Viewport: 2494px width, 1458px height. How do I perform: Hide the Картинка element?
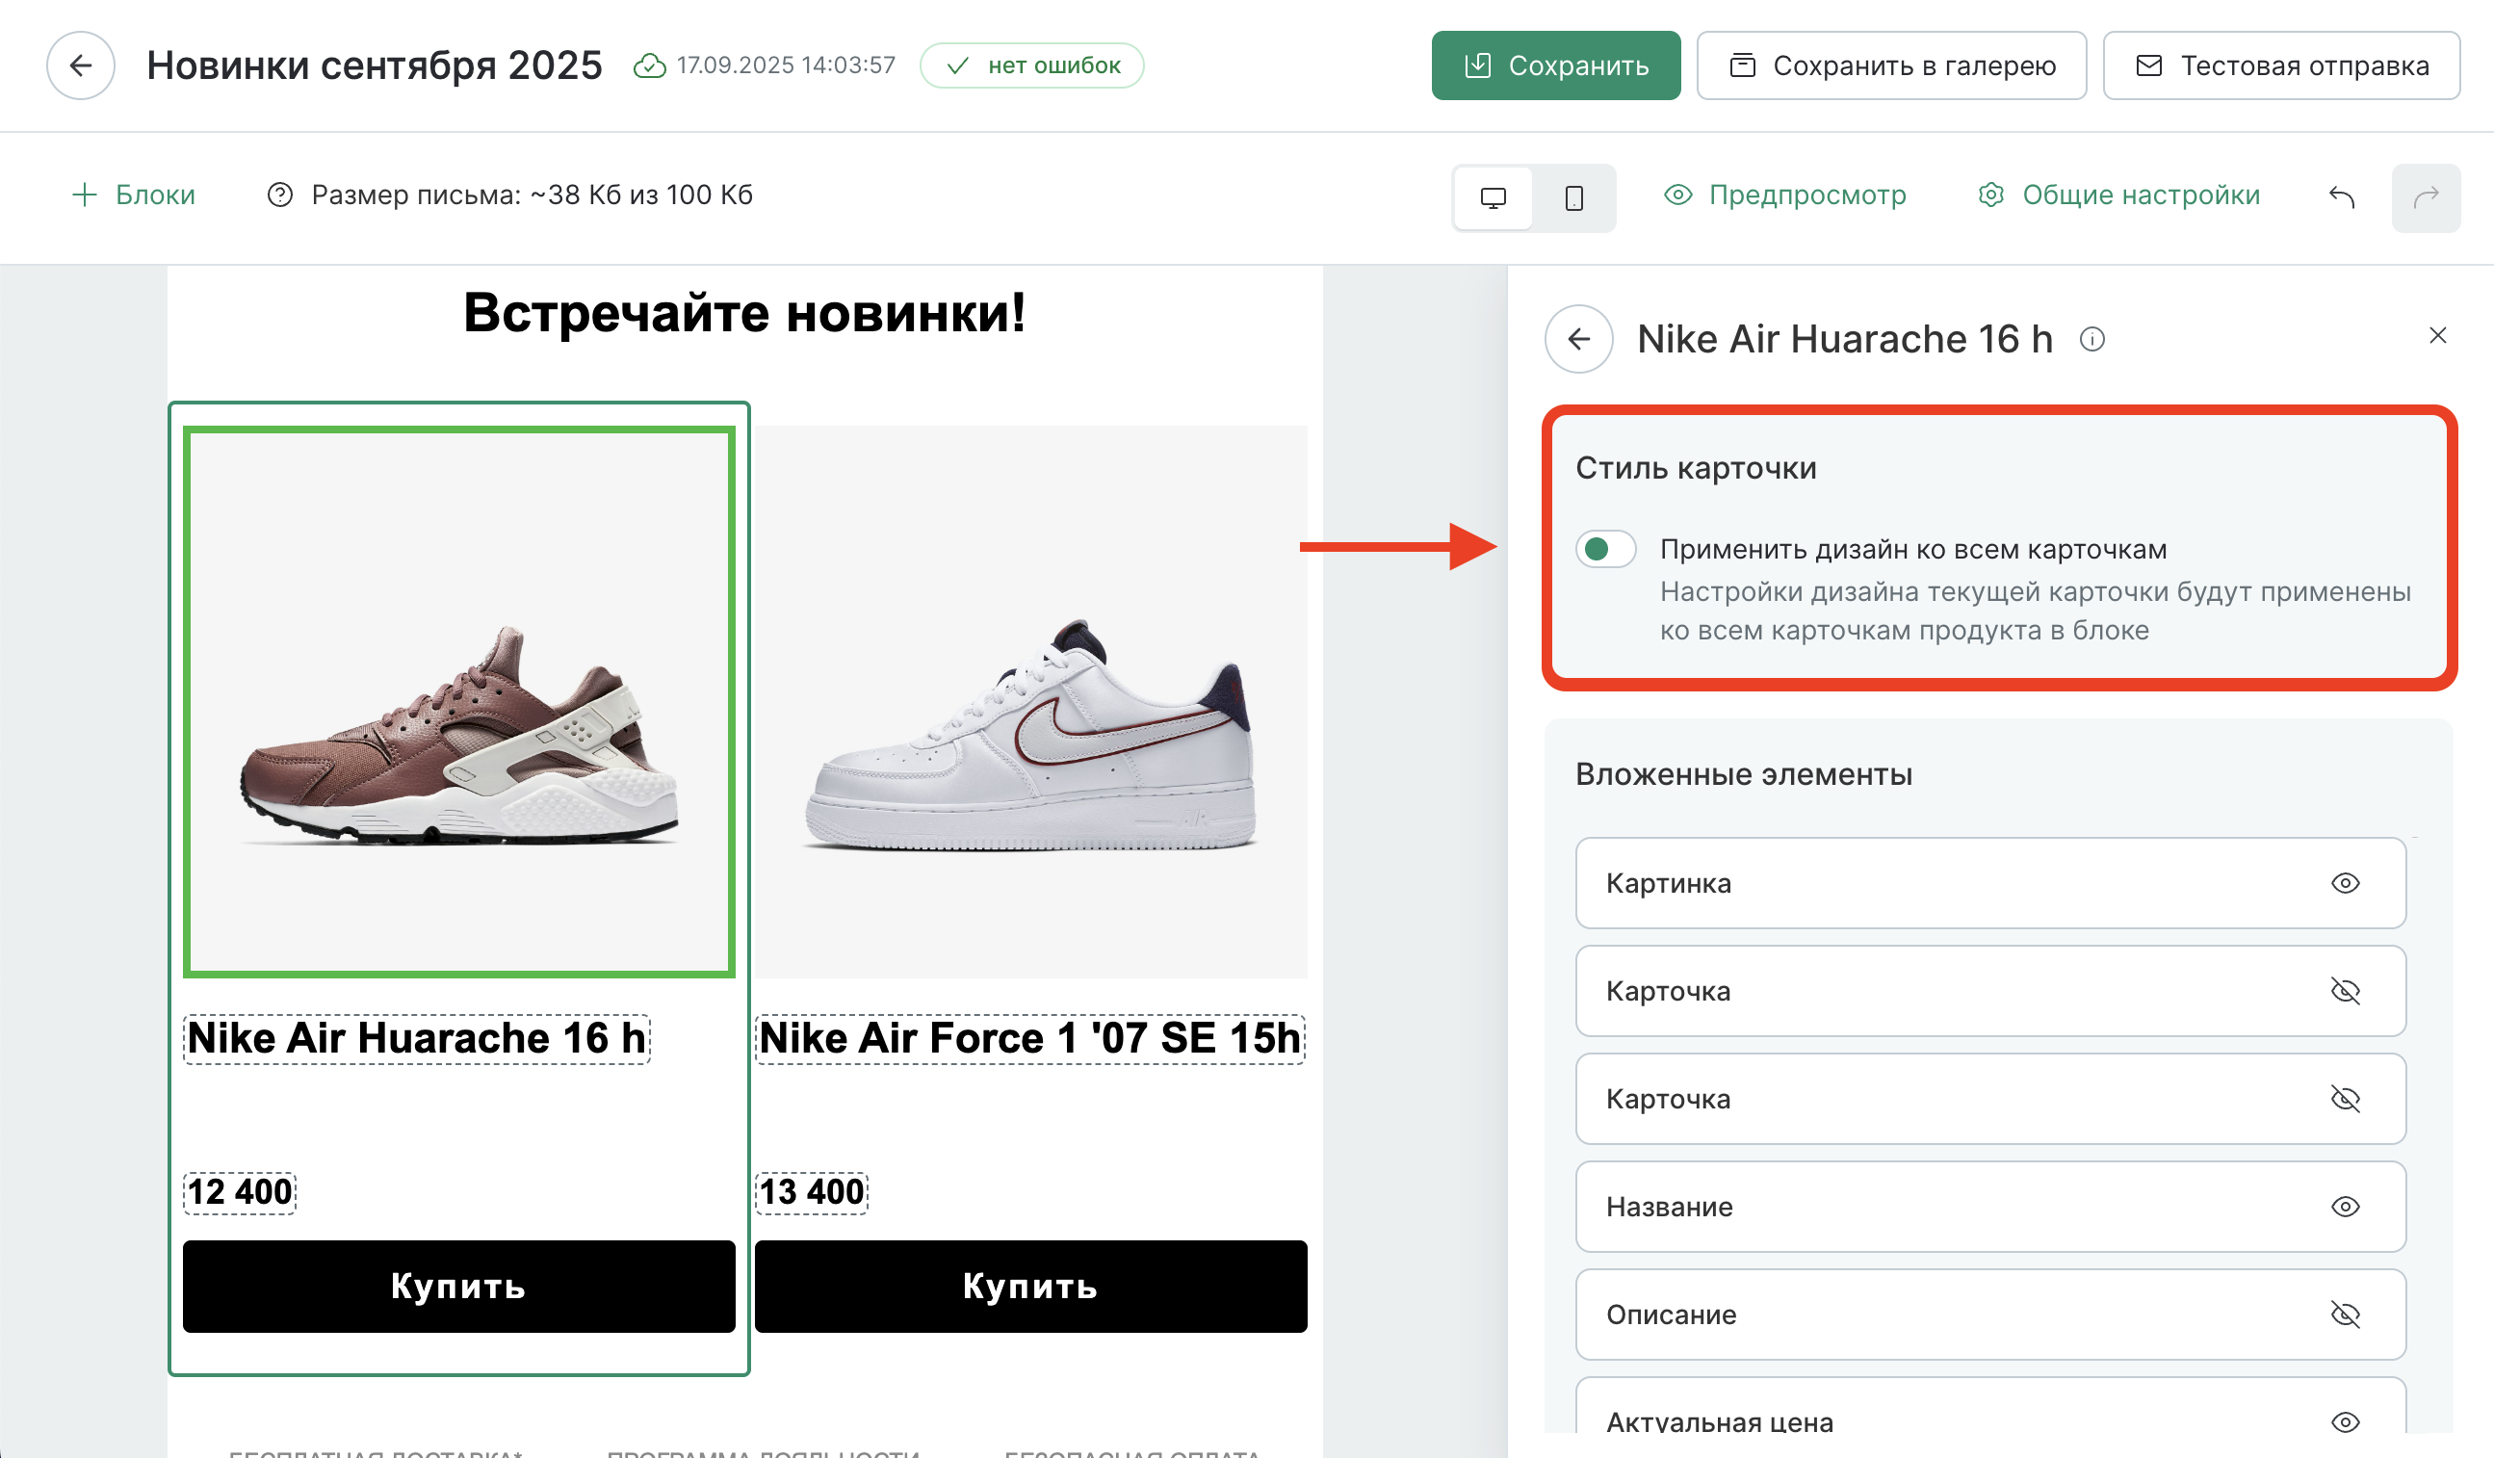tap(2345, 883)
